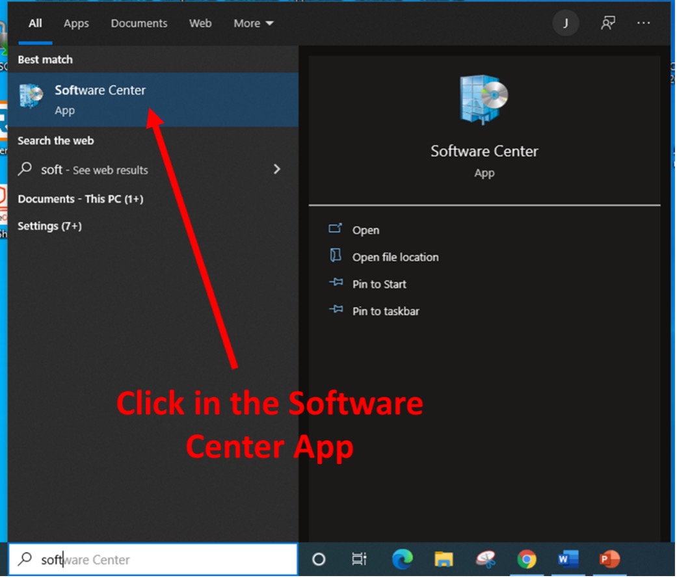
Task: Open File Explorer from the taskbar
Action: coord(444,560)
